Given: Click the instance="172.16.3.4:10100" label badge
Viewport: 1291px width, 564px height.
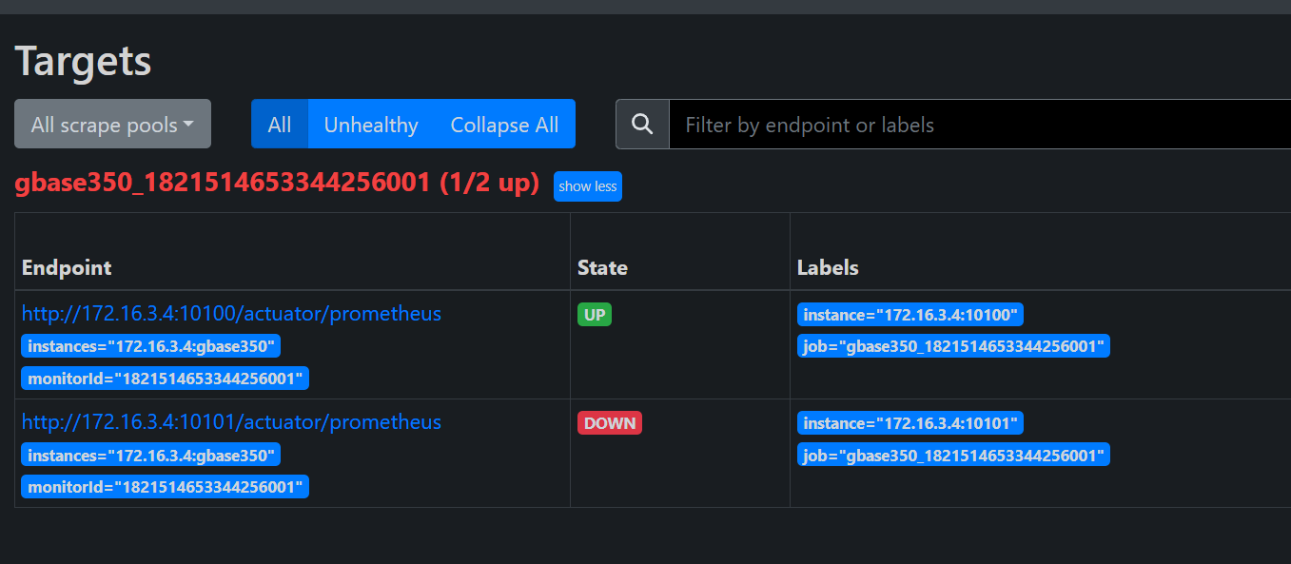Looking at the screenshot, I should (910, 315).
